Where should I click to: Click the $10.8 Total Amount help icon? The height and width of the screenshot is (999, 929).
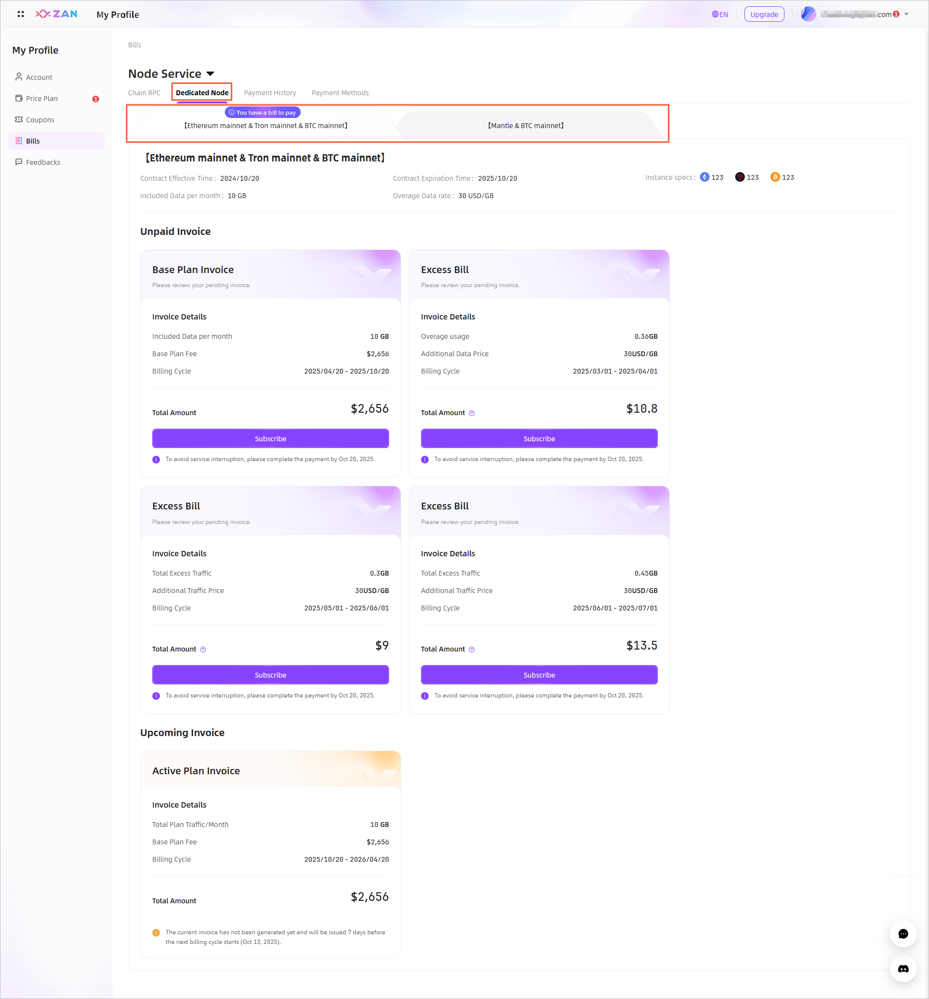pos(471,413)
